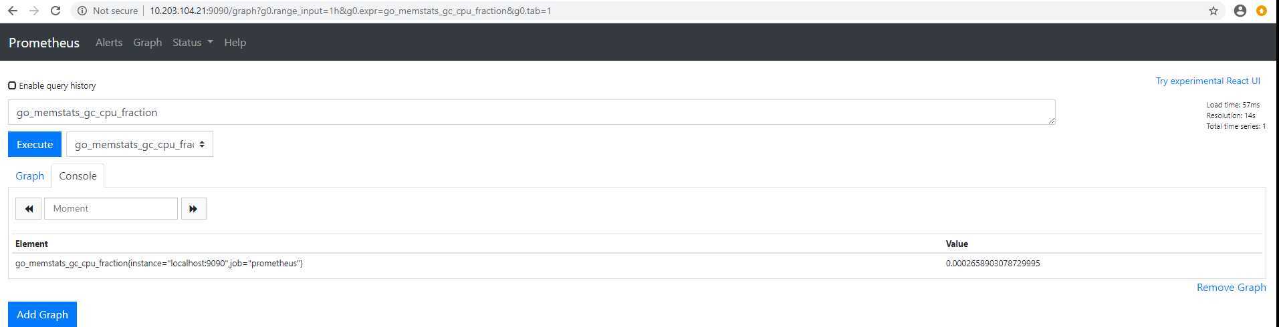Open Alerts in the navigation bar
The height and width of the screenshot is (327, 1279).
coord(109,42)
